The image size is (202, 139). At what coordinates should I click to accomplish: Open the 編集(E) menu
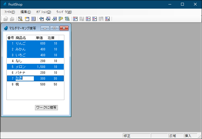pos(25,12)
